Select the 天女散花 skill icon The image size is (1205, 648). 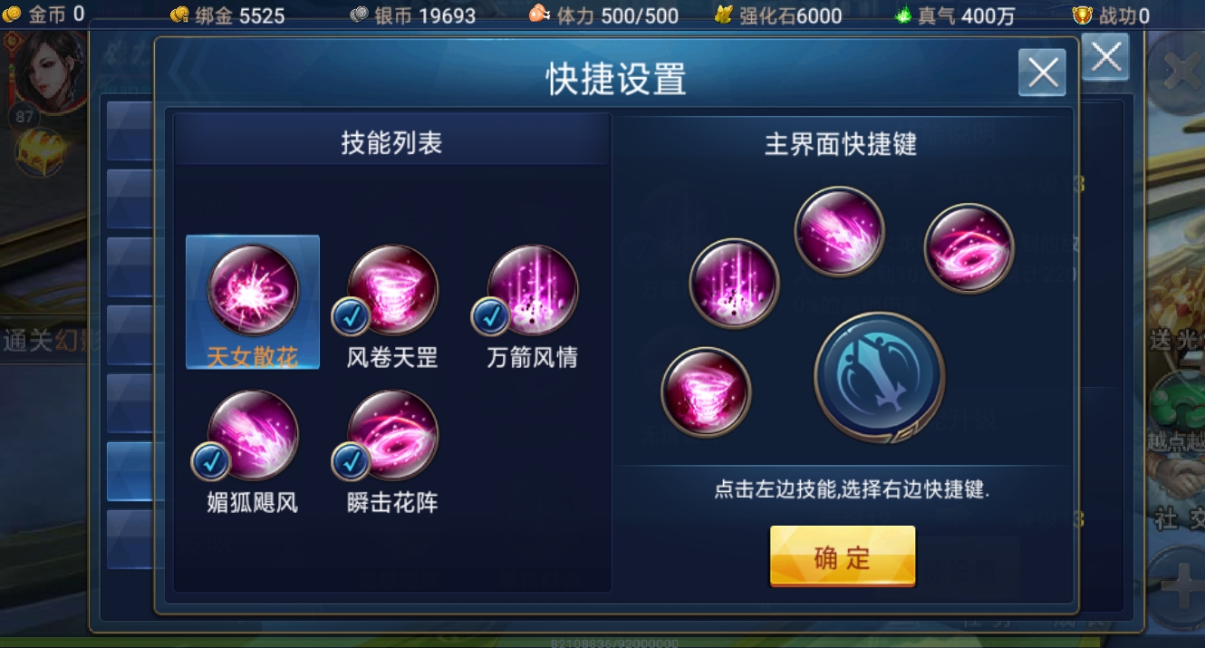point(253,290)
